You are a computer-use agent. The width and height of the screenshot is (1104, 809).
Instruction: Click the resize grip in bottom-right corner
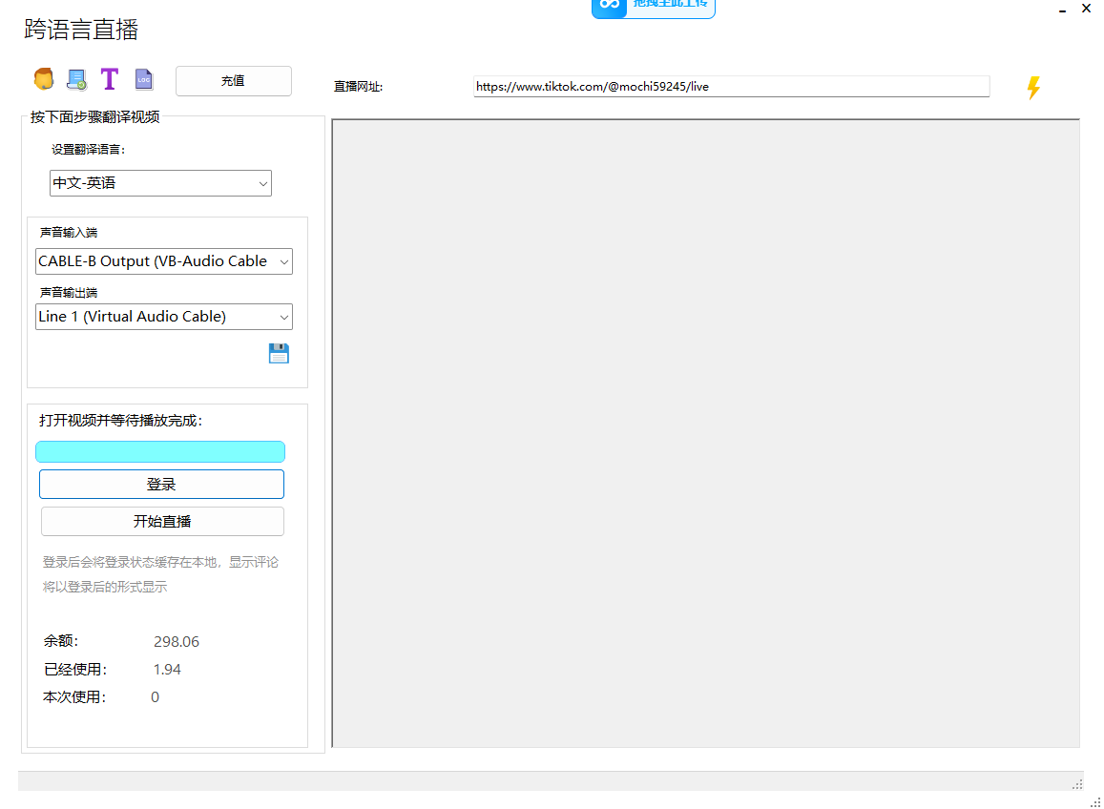point(1095,802)
